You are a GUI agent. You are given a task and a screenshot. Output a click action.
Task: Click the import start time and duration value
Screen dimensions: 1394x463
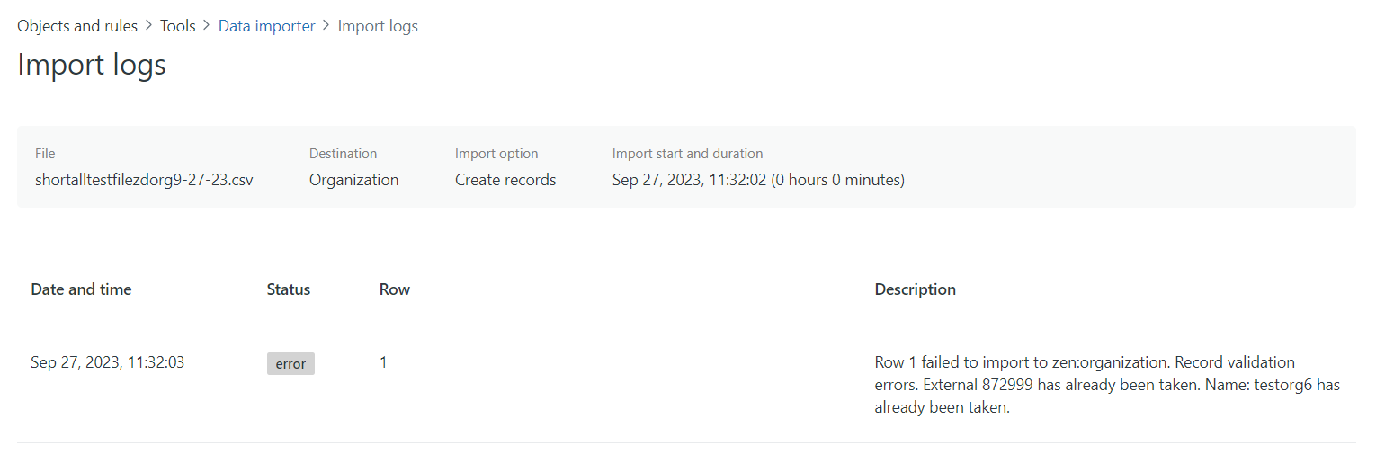coord(758,180)
